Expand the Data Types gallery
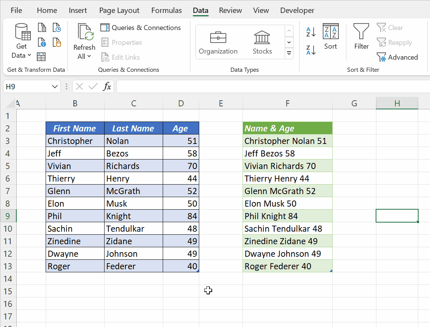 [x=289, y=53]
